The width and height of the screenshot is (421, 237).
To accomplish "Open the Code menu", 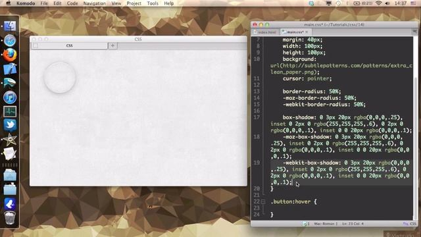I will click(x=72, y=3).
